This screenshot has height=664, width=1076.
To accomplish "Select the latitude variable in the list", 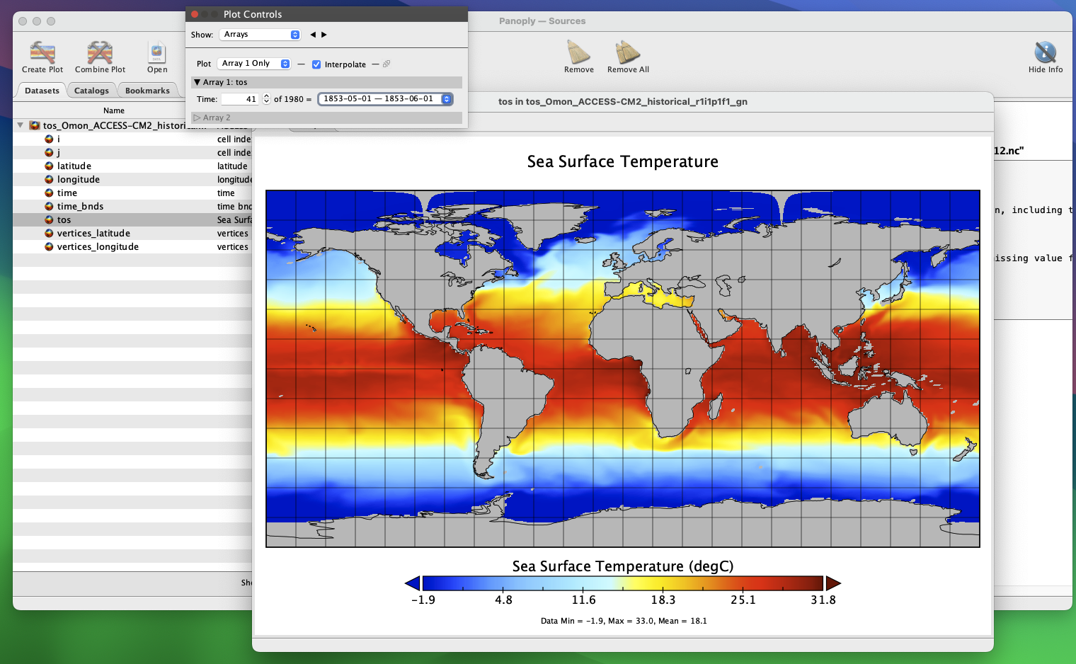I will (74, 166).
